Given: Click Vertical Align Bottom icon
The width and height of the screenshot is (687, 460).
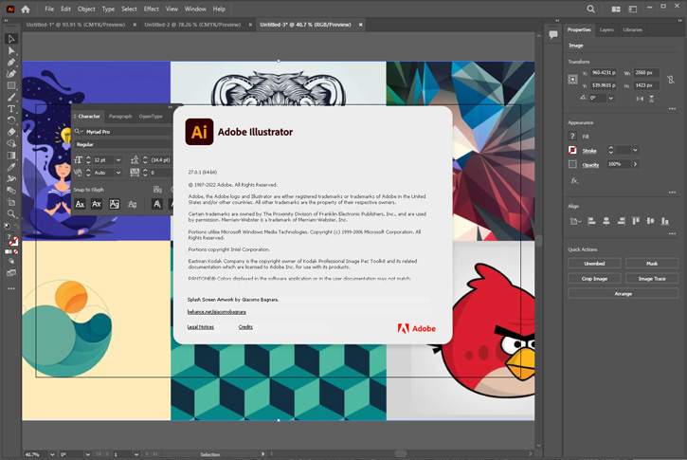Looking at the screenshot, I should click(x=665, y=221).
